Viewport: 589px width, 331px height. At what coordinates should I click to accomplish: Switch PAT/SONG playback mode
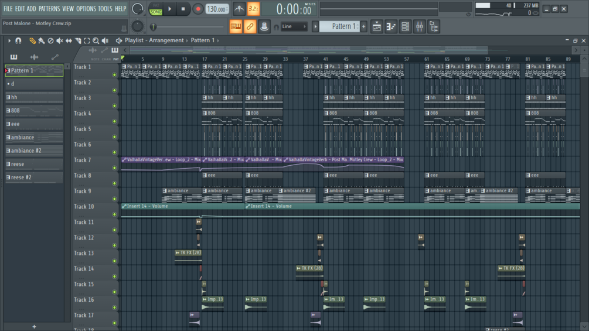(x=155, y=9)
